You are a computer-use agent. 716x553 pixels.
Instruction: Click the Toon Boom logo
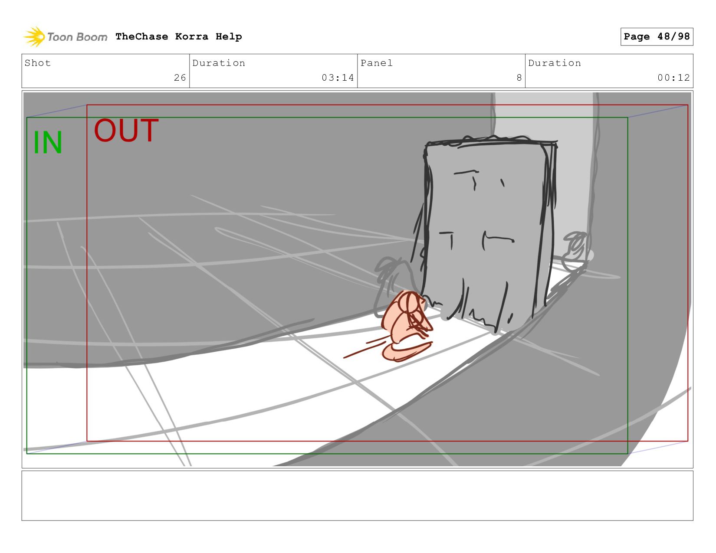(x=65, y=37)
